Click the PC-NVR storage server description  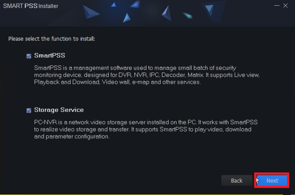(145, 130)
